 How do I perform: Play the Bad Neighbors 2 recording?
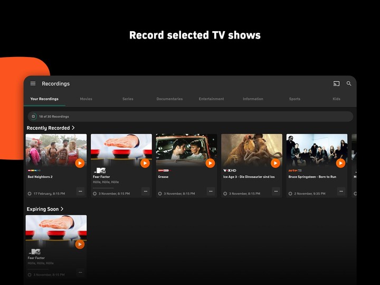[80, 163]
